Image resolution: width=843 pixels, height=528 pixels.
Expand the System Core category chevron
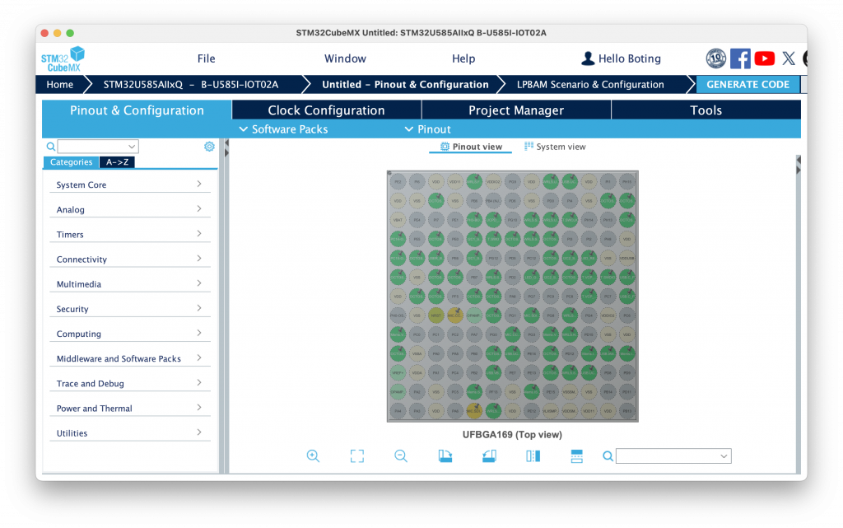tap(199, 184)
